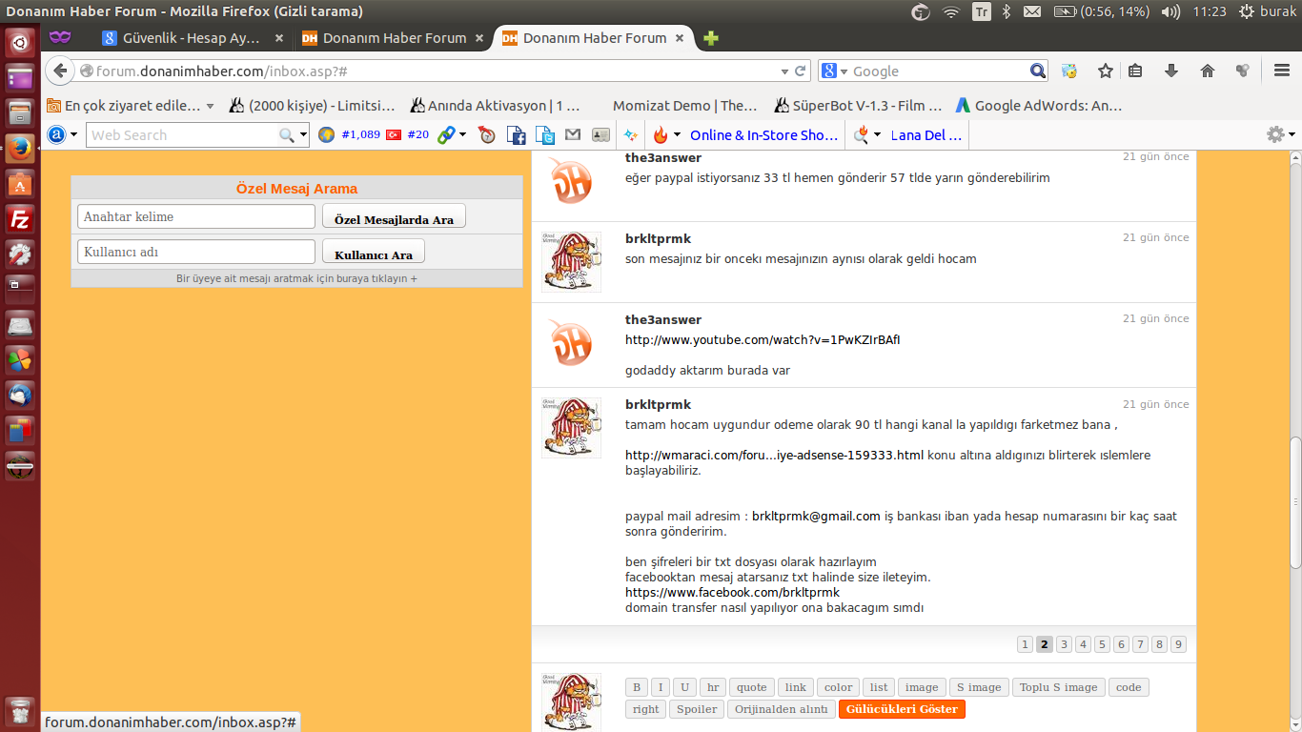Screen dimensions: 1302x732
Task: Reload the page with the refresh icon
Action: [x=800, y=71]
